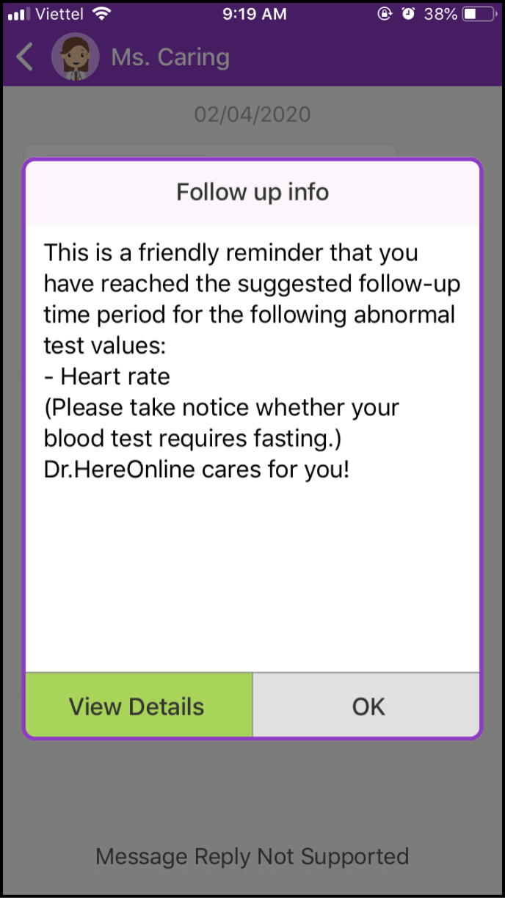The width and height of the screenshot is (505, 898).
Task: Tap the Dr.HereOnline cares for you line
Action: (x=197, y=469)
